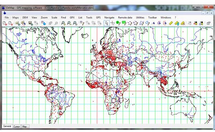215x132 pixels.
Task: Click the GPS device send icon
Action: [x=195, y=23]
